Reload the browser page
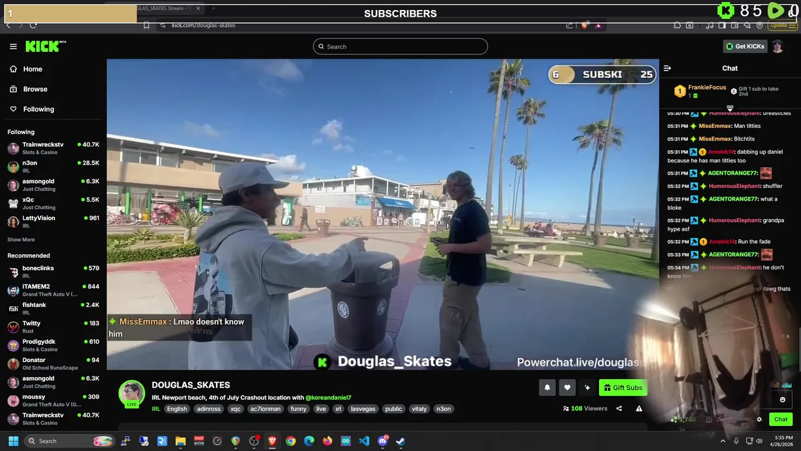801x451 pixels. point(33,25)
